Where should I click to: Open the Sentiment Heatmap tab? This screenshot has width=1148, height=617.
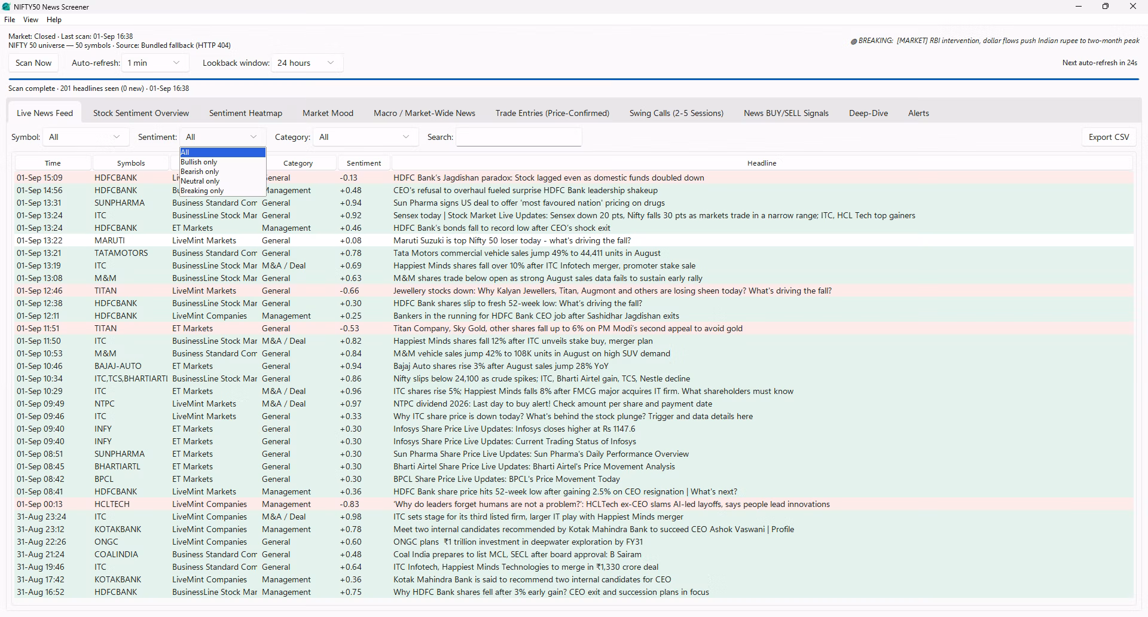pyautogui.click(x=246, y=113)
